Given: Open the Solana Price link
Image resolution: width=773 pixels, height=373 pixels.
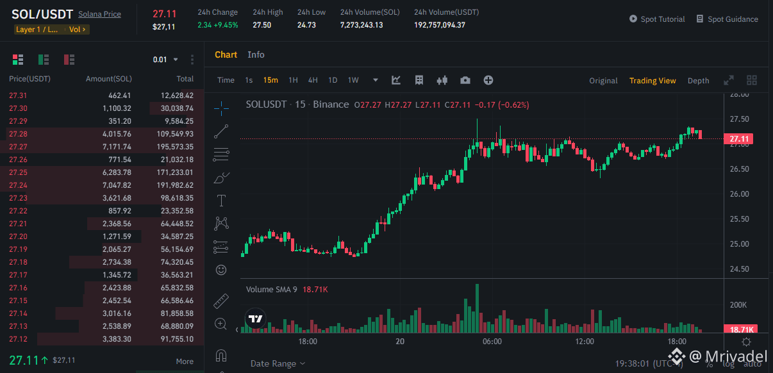Looking at the screenshot, I should [99, 14].
